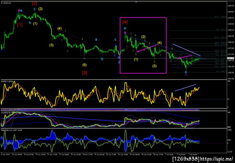Viewport: 235px width, 163px height.
Task: Click the magenta down arrow beside the top-left cyan 'a'
Action: pyautogui.click(x=19, y=10)
